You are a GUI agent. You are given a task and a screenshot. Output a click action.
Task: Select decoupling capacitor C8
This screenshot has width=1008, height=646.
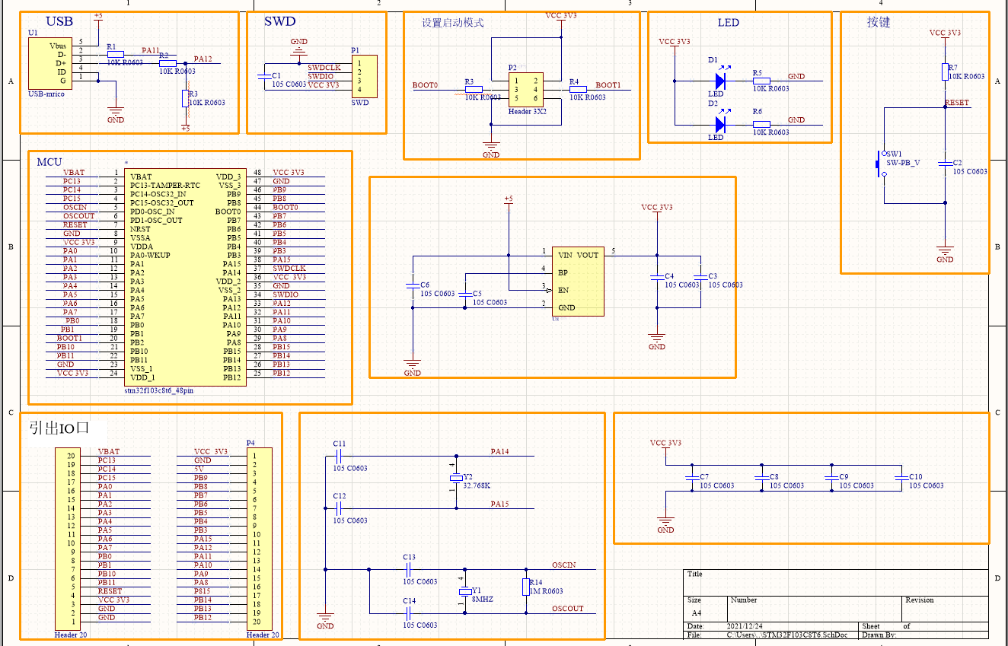point(761,477)
